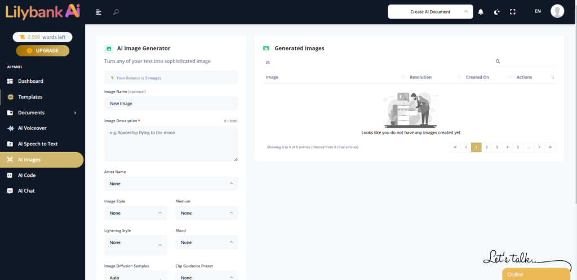The image size is (577, 280).
Task: Click the AI Chat bubble icon
Action: coord(10,191)
